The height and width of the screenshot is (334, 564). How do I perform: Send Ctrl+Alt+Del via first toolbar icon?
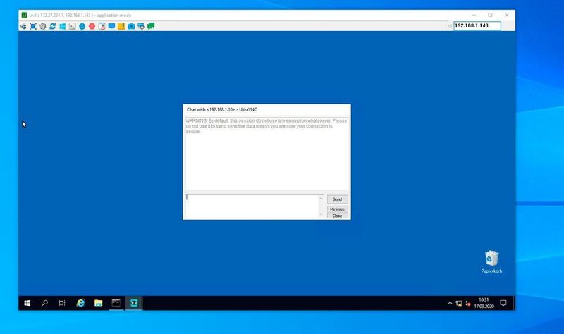point(23,26)
